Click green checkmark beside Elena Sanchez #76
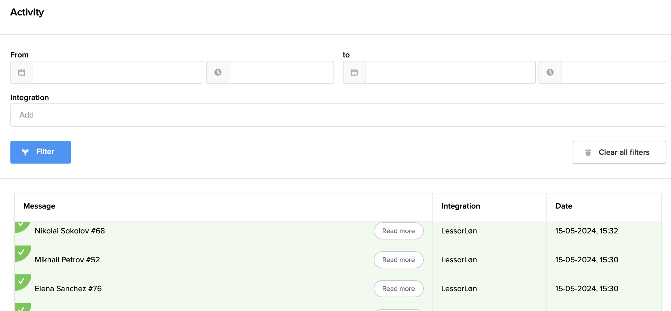This screenshot has height=311, width=671. pyautogui.click(x=21, y=281)
